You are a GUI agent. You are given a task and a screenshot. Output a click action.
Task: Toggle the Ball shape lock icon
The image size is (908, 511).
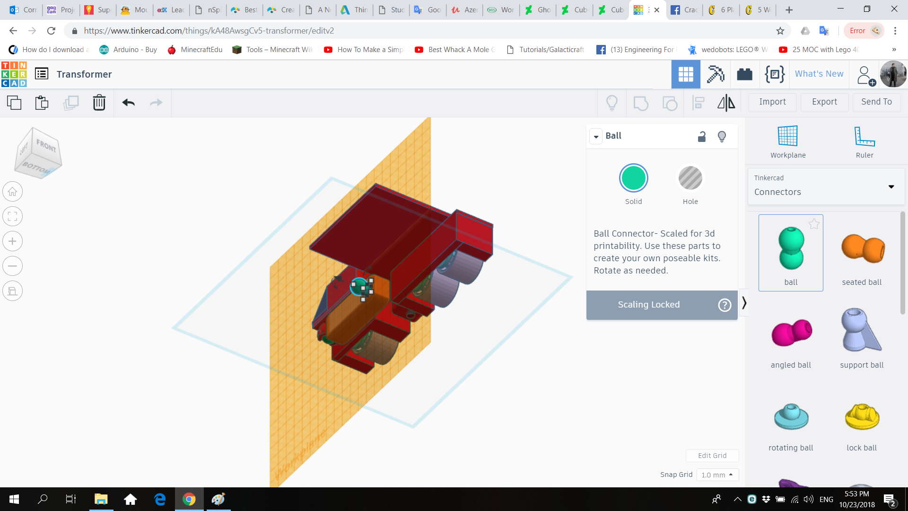(x=702, y=137)
